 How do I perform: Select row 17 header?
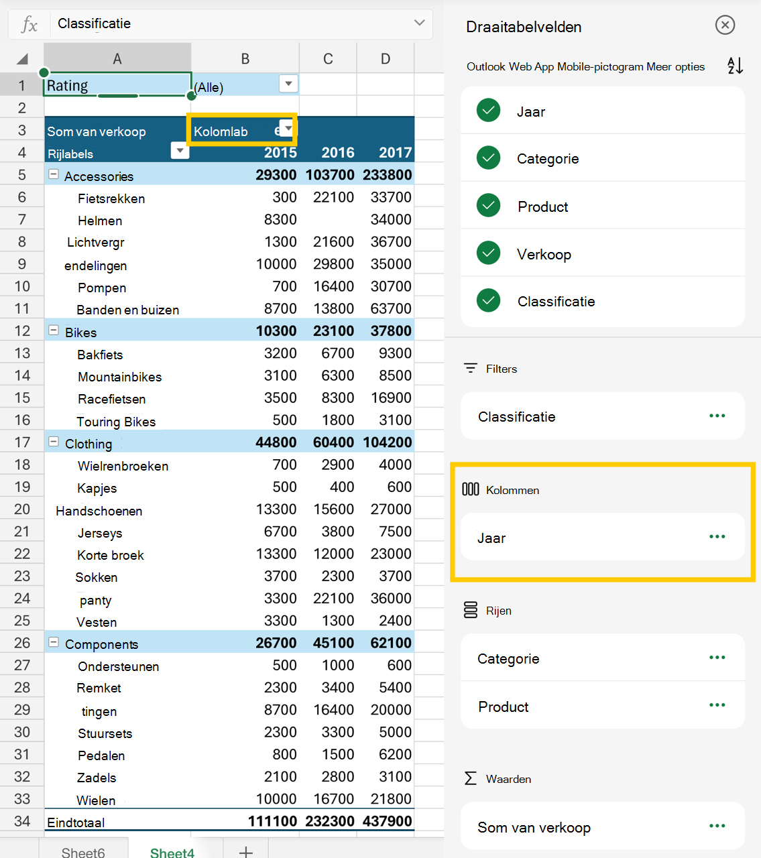tap(22, 442)
